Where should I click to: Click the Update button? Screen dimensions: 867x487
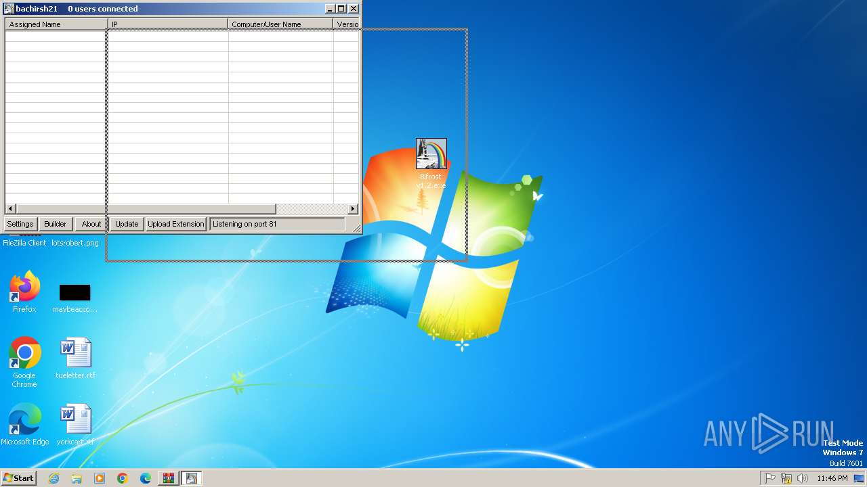(x=127, y=224)
